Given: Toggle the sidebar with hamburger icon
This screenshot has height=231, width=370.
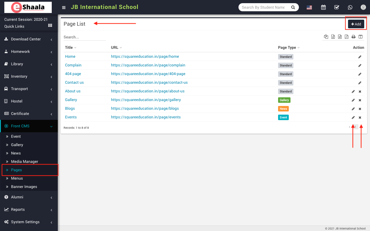Looking at the screenshot, I should point(64,8).
